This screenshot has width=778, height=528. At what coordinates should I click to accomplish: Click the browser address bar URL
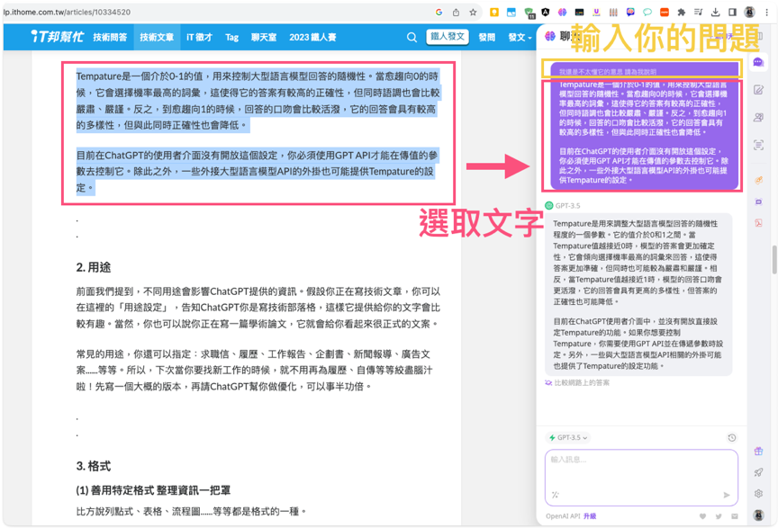click(x=67, y=12)
